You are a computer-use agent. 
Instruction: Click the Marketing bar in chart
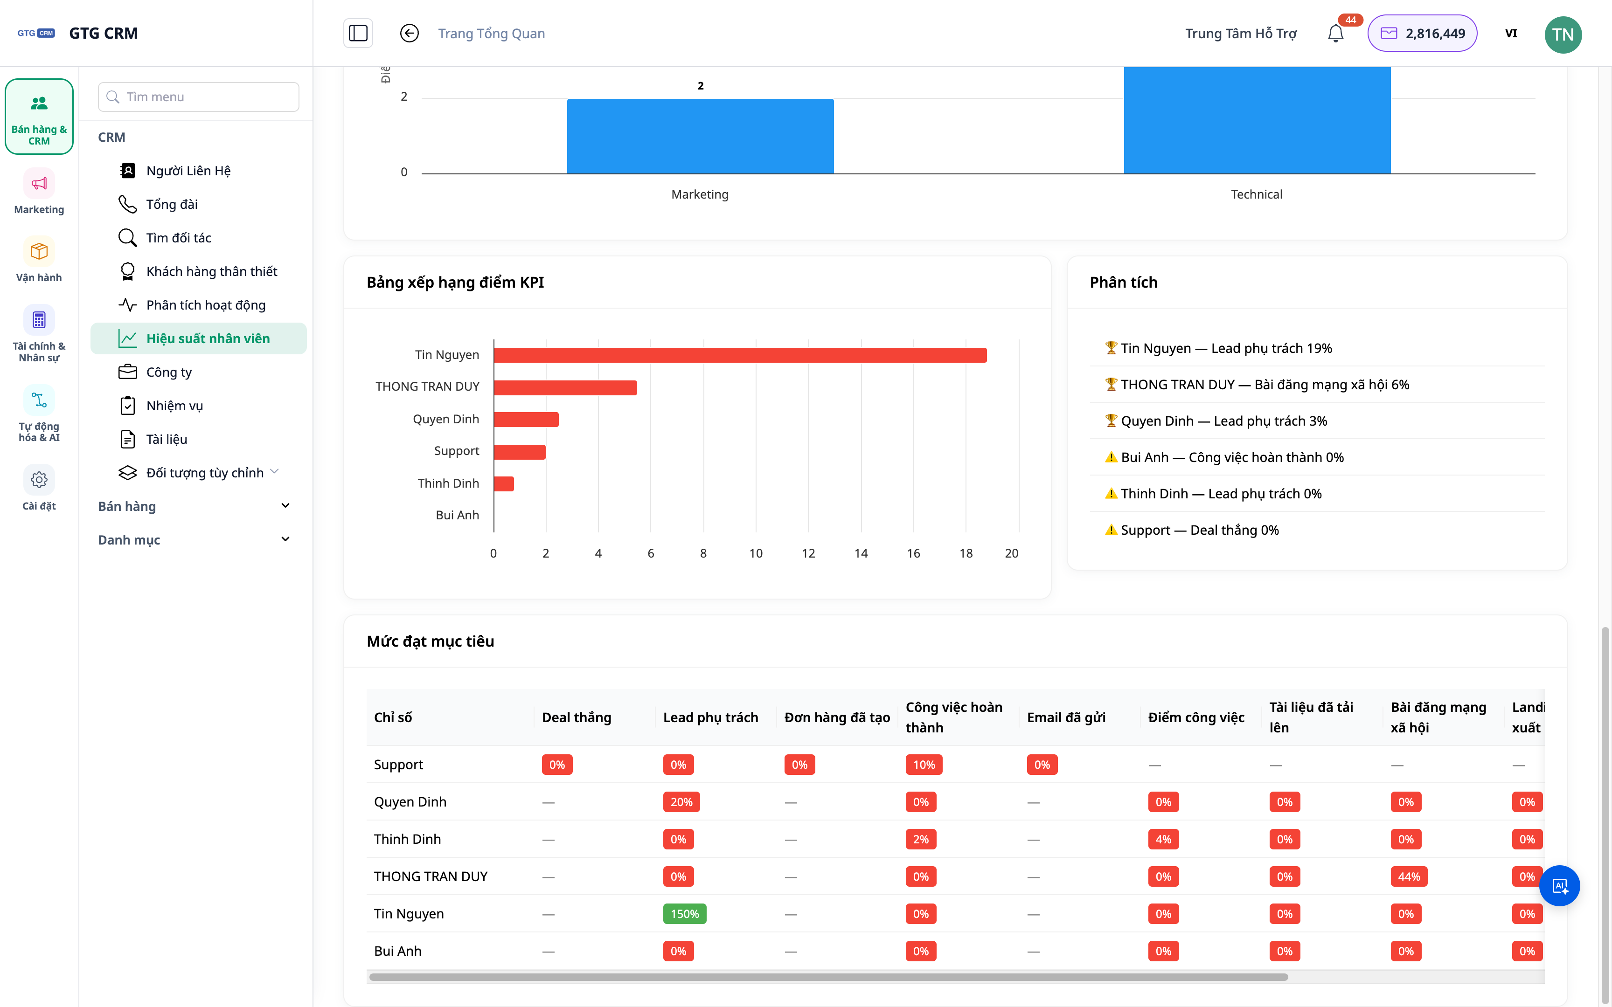[700, 136]
